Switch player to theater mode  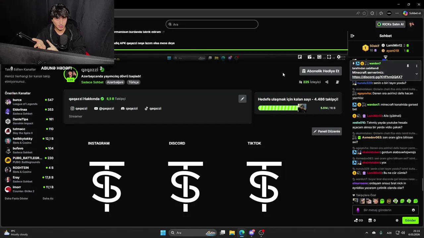click(x=319, y=57)
